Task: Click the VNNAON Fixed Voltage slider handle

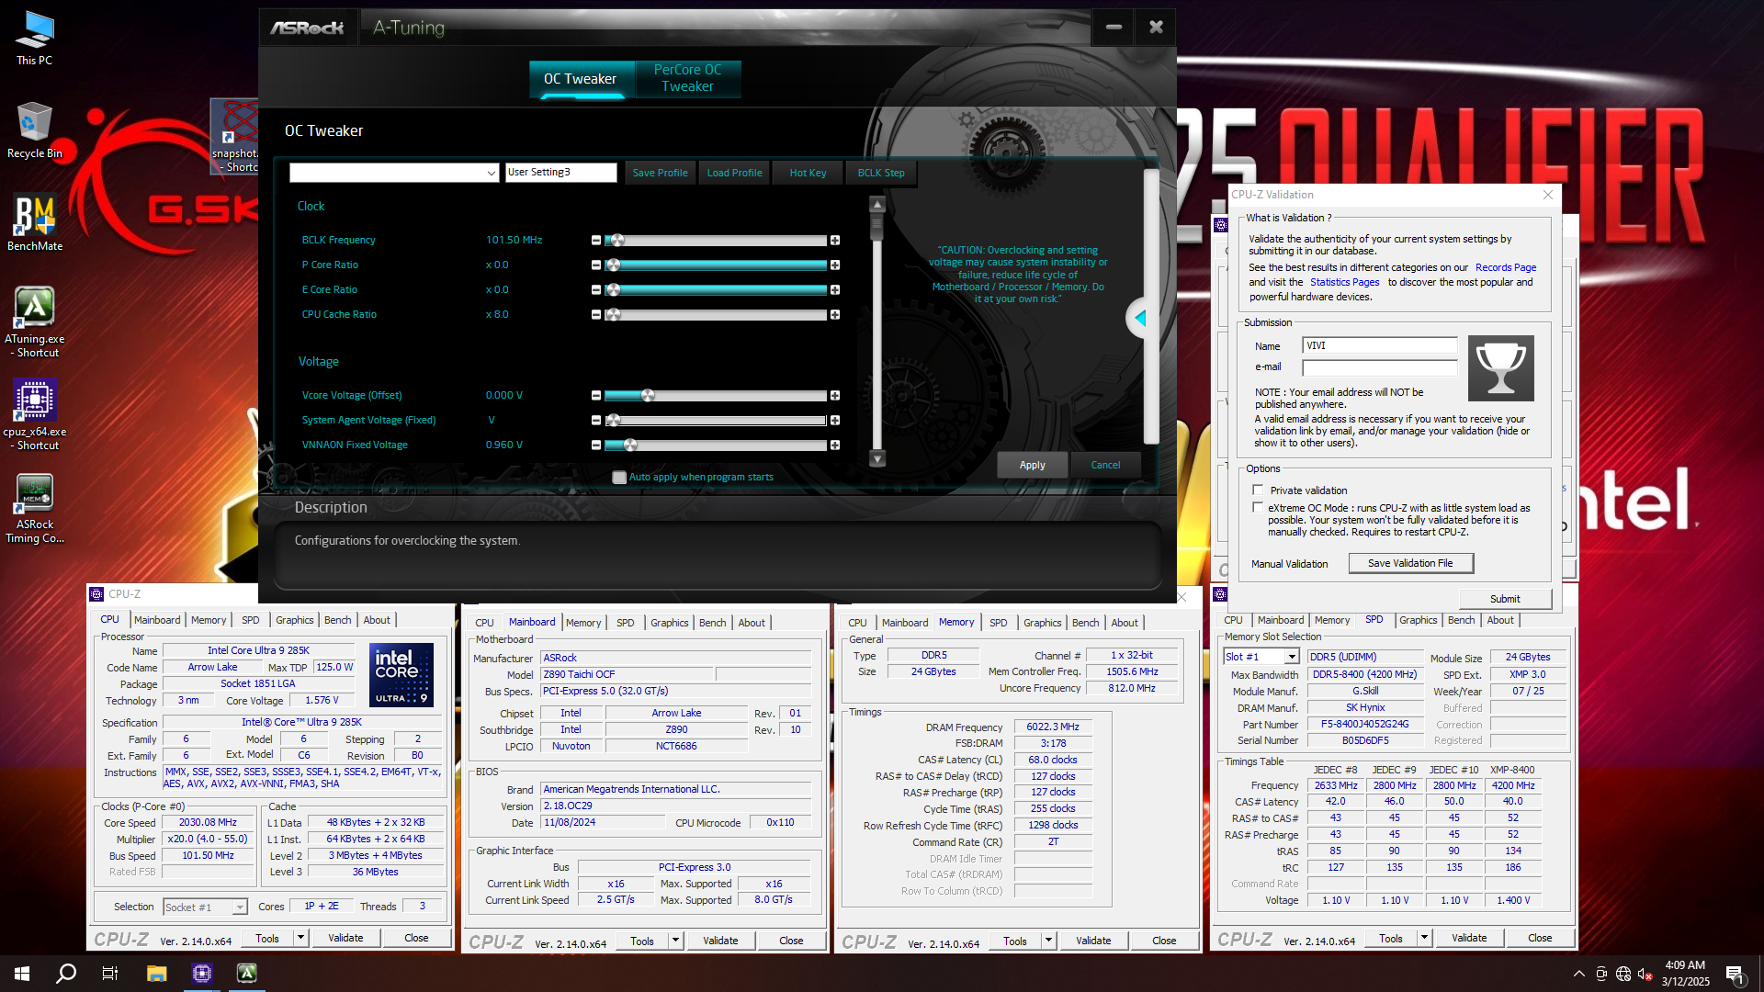Action: pos(630,445)
